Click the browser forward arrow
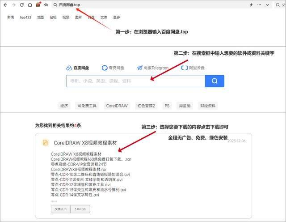Viewport: 286px width, 222px height. tap(14, 5)
